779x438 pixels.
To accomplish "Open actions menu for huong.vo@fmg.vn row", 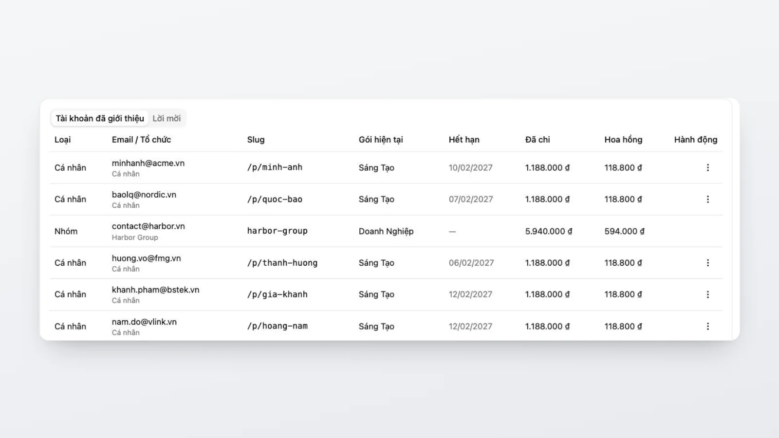I will click(707, 263).
